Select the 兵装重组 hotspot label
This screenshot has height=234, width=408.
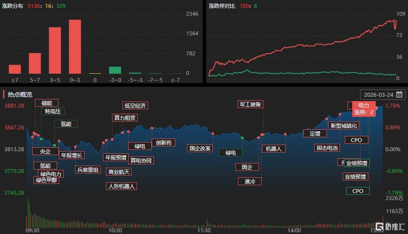pyautogui.click(x=88, y=170)
